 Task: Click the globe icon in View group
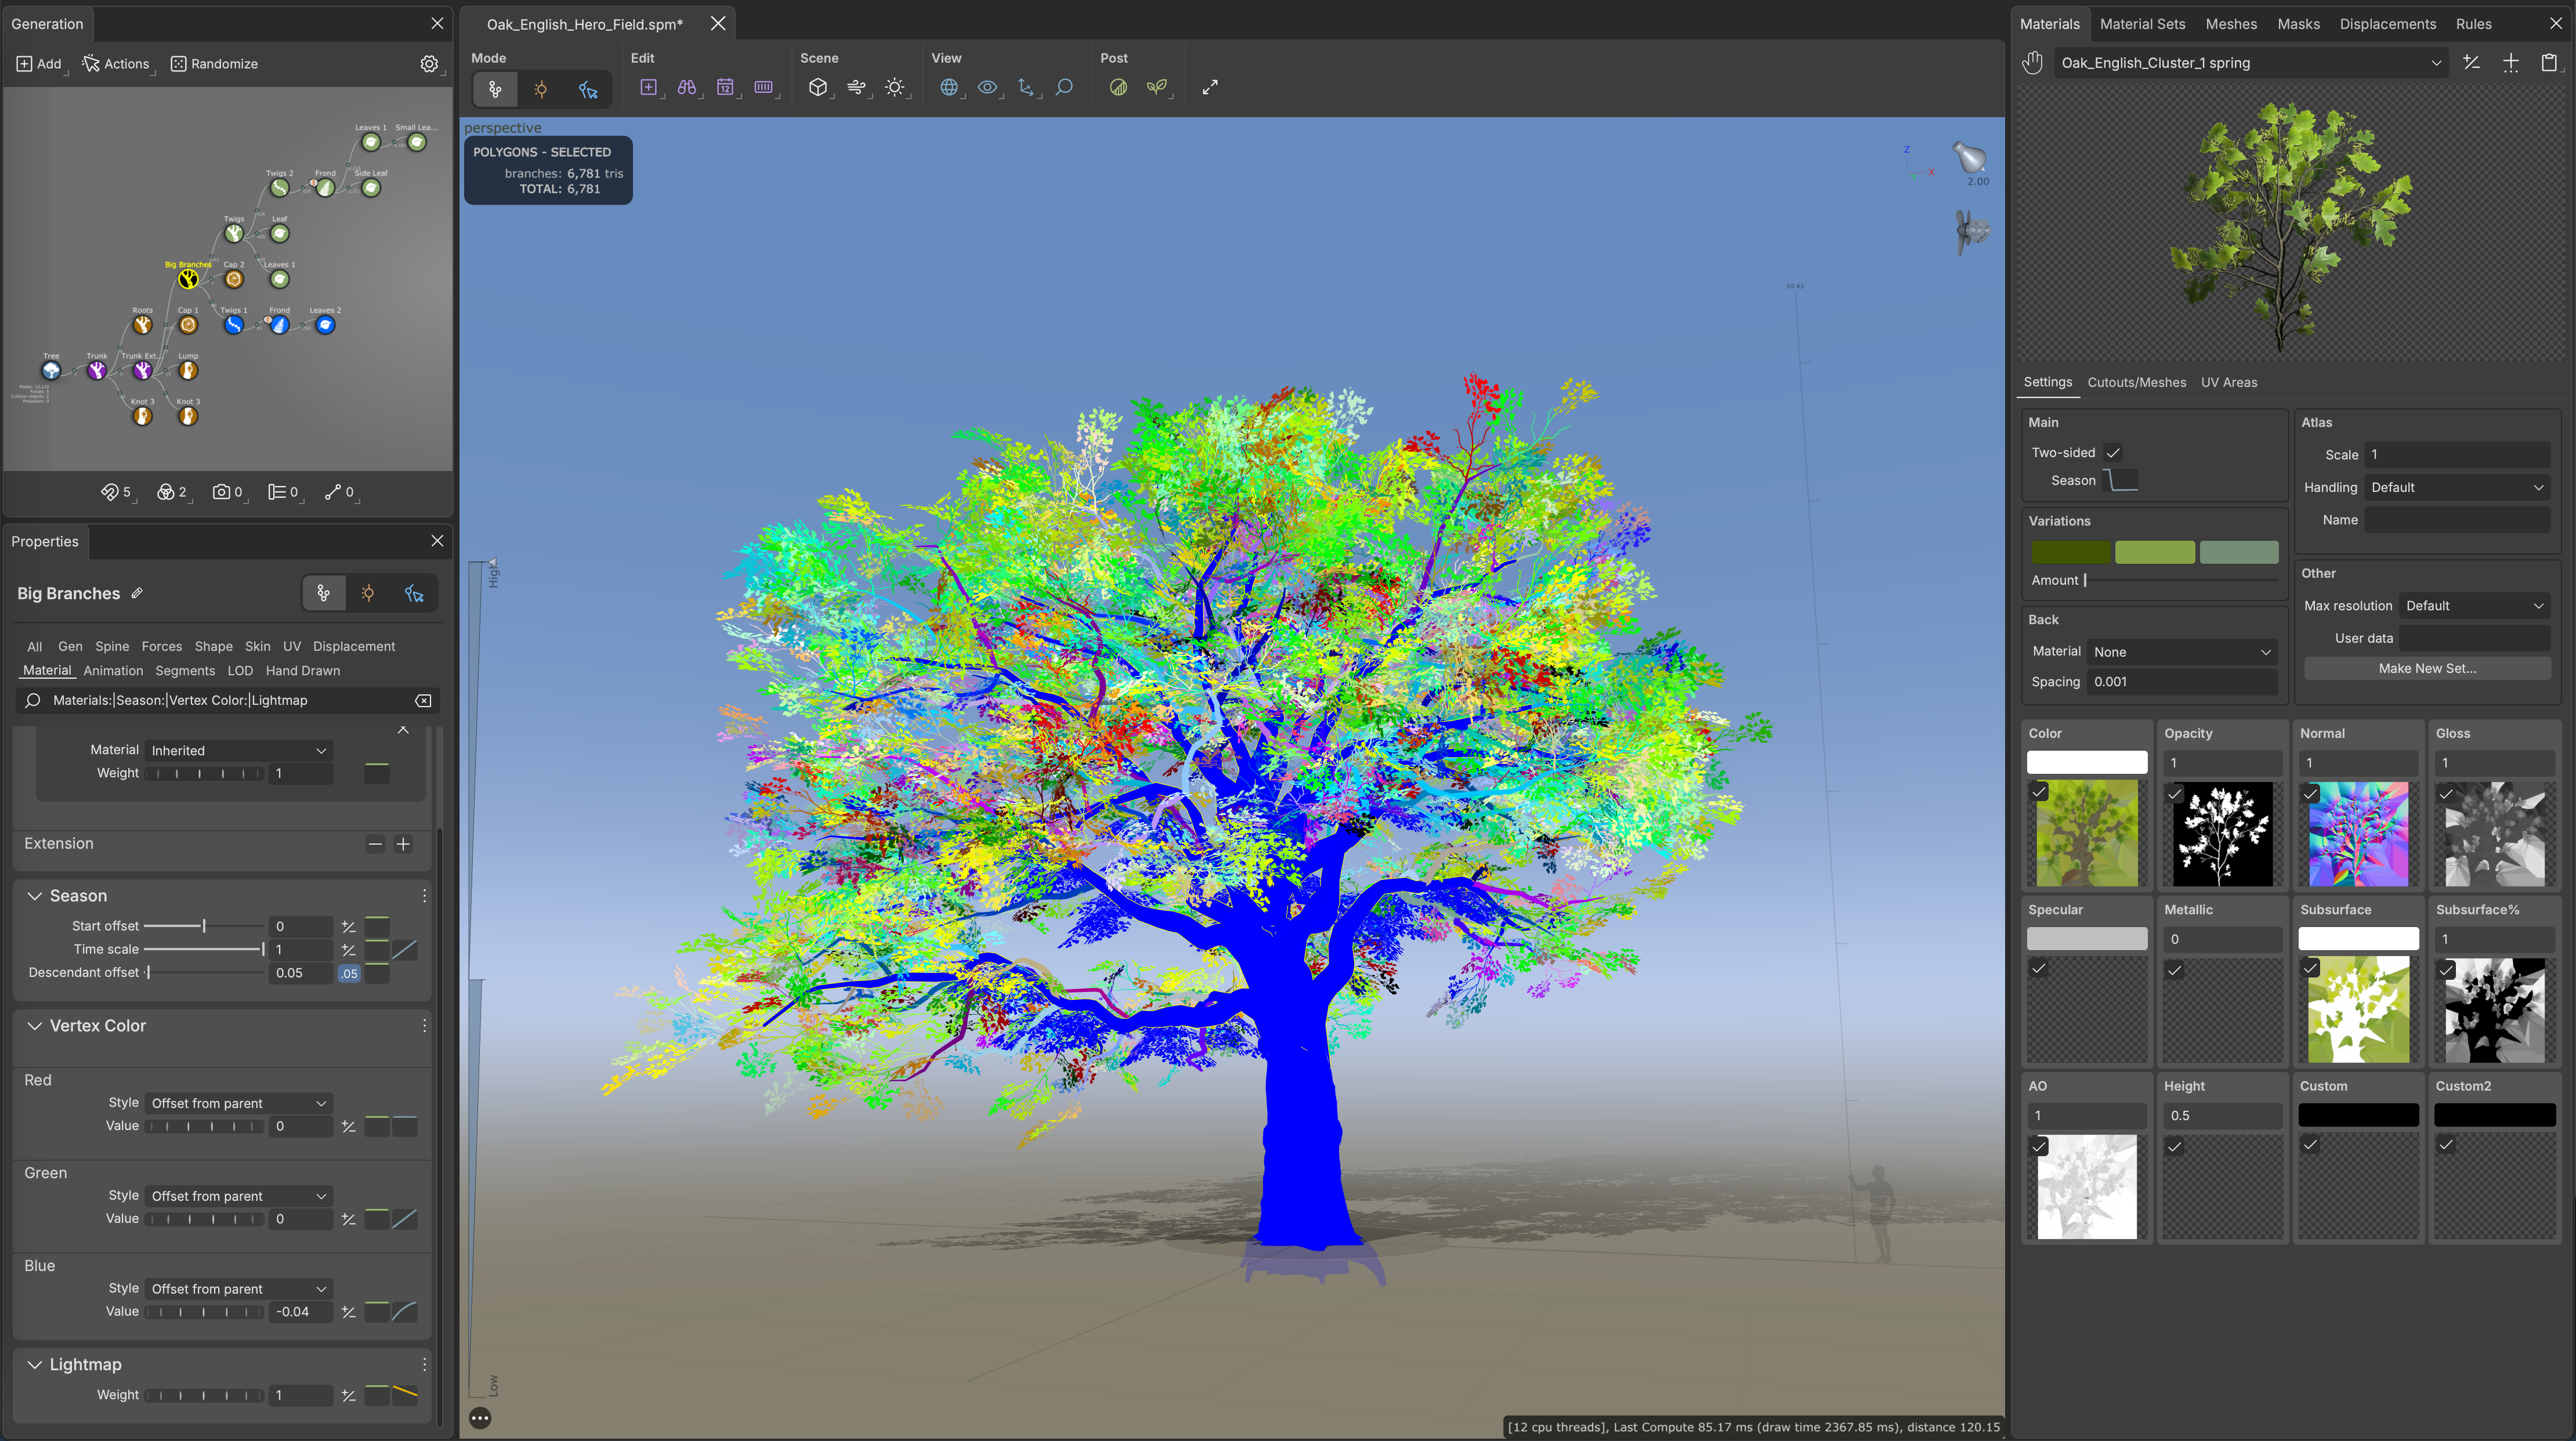click(949, 87)
